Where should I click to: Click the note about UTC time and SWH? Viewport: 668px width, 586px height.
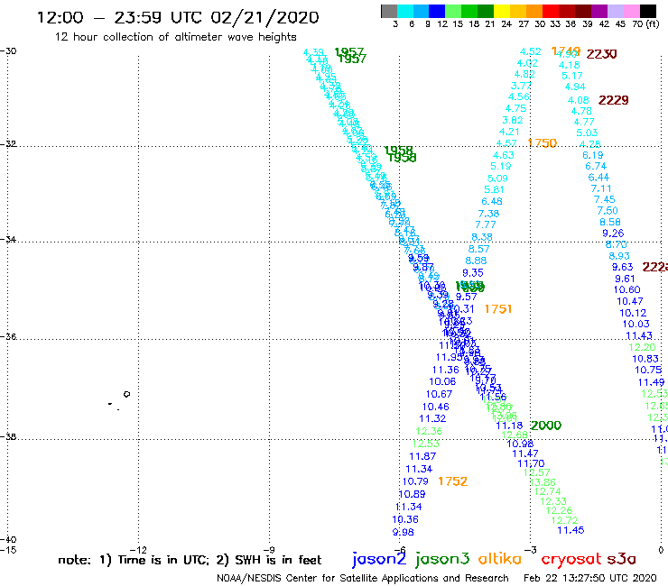pos(190,560)
